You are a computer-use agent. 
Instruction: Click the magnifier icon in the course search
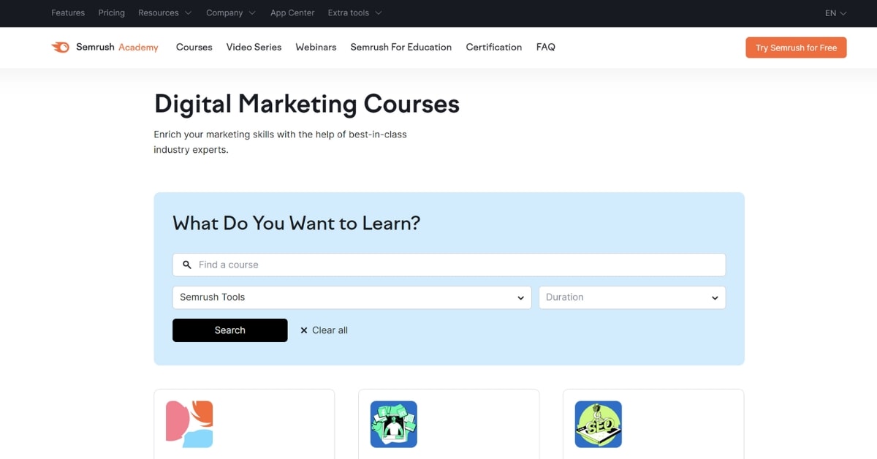(187, 265)
